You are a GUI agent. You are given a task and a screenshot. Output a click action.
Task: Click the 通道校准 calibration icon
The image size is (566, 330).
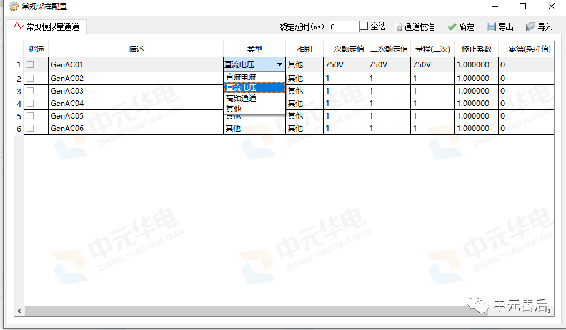tap(398, 27)
